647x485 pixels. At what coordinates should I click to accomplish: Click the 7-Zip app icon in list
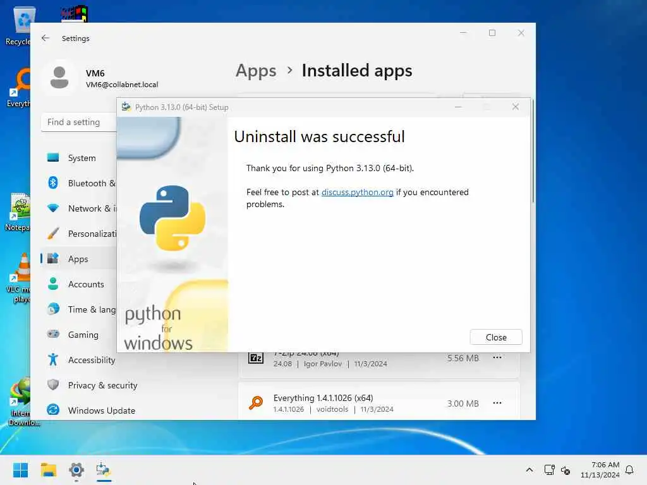tap(256, 357)
